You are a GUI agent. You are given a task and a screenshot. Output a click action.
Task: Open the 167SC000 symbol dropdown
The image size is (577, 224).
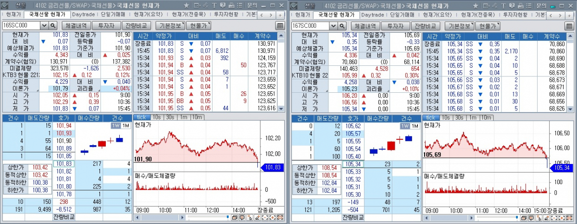(333, 25)
